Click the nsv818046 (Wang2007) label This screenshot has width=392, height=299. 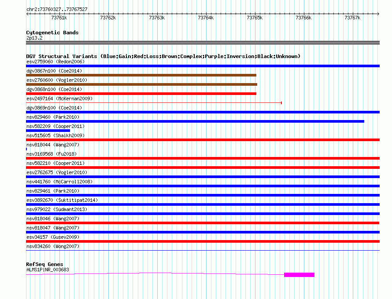click(x=53, y=219)
